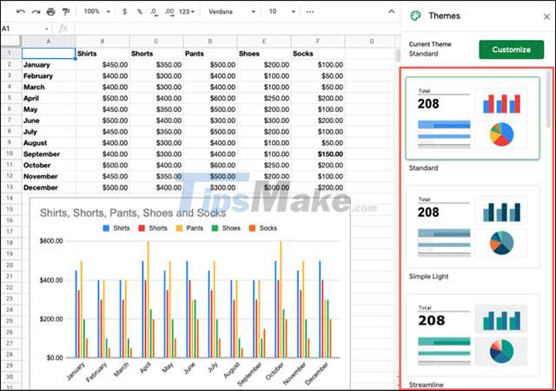Click the Undo arrow icon
The height and width of the screenshot is (391, 556).
(x=20, y=11)
